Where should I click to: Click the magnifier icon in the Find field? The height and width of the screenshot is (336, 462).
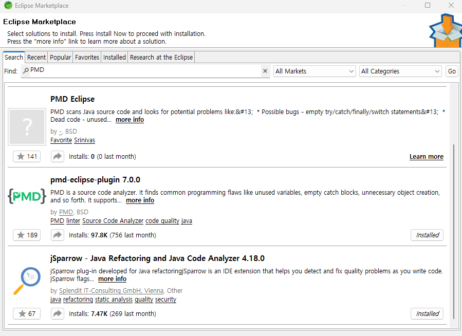click(x=26, y=70)
